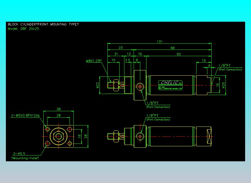Click the "2-M5X0.8PX12dp" callout
The image size is (251, 183).
point(25,115)
